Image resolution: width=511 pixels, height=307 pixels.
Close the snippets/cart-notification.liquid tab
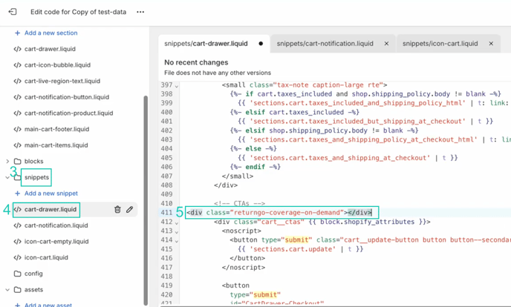(x=386, y=44)
